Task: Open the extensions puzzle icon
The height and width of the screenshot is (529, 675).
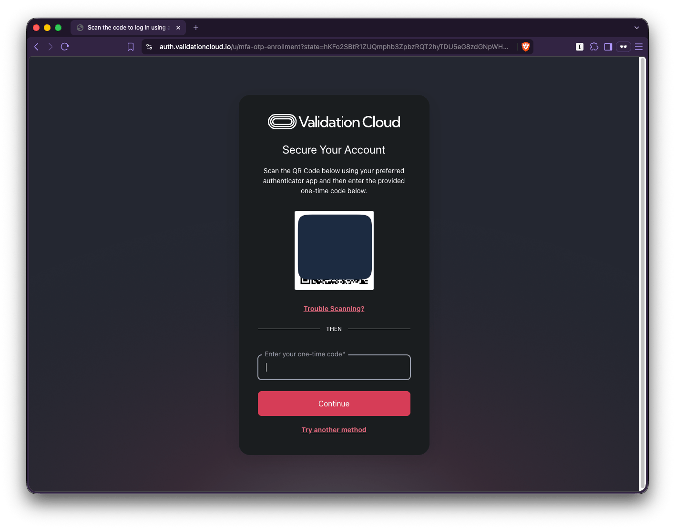Action: [594, 47]
